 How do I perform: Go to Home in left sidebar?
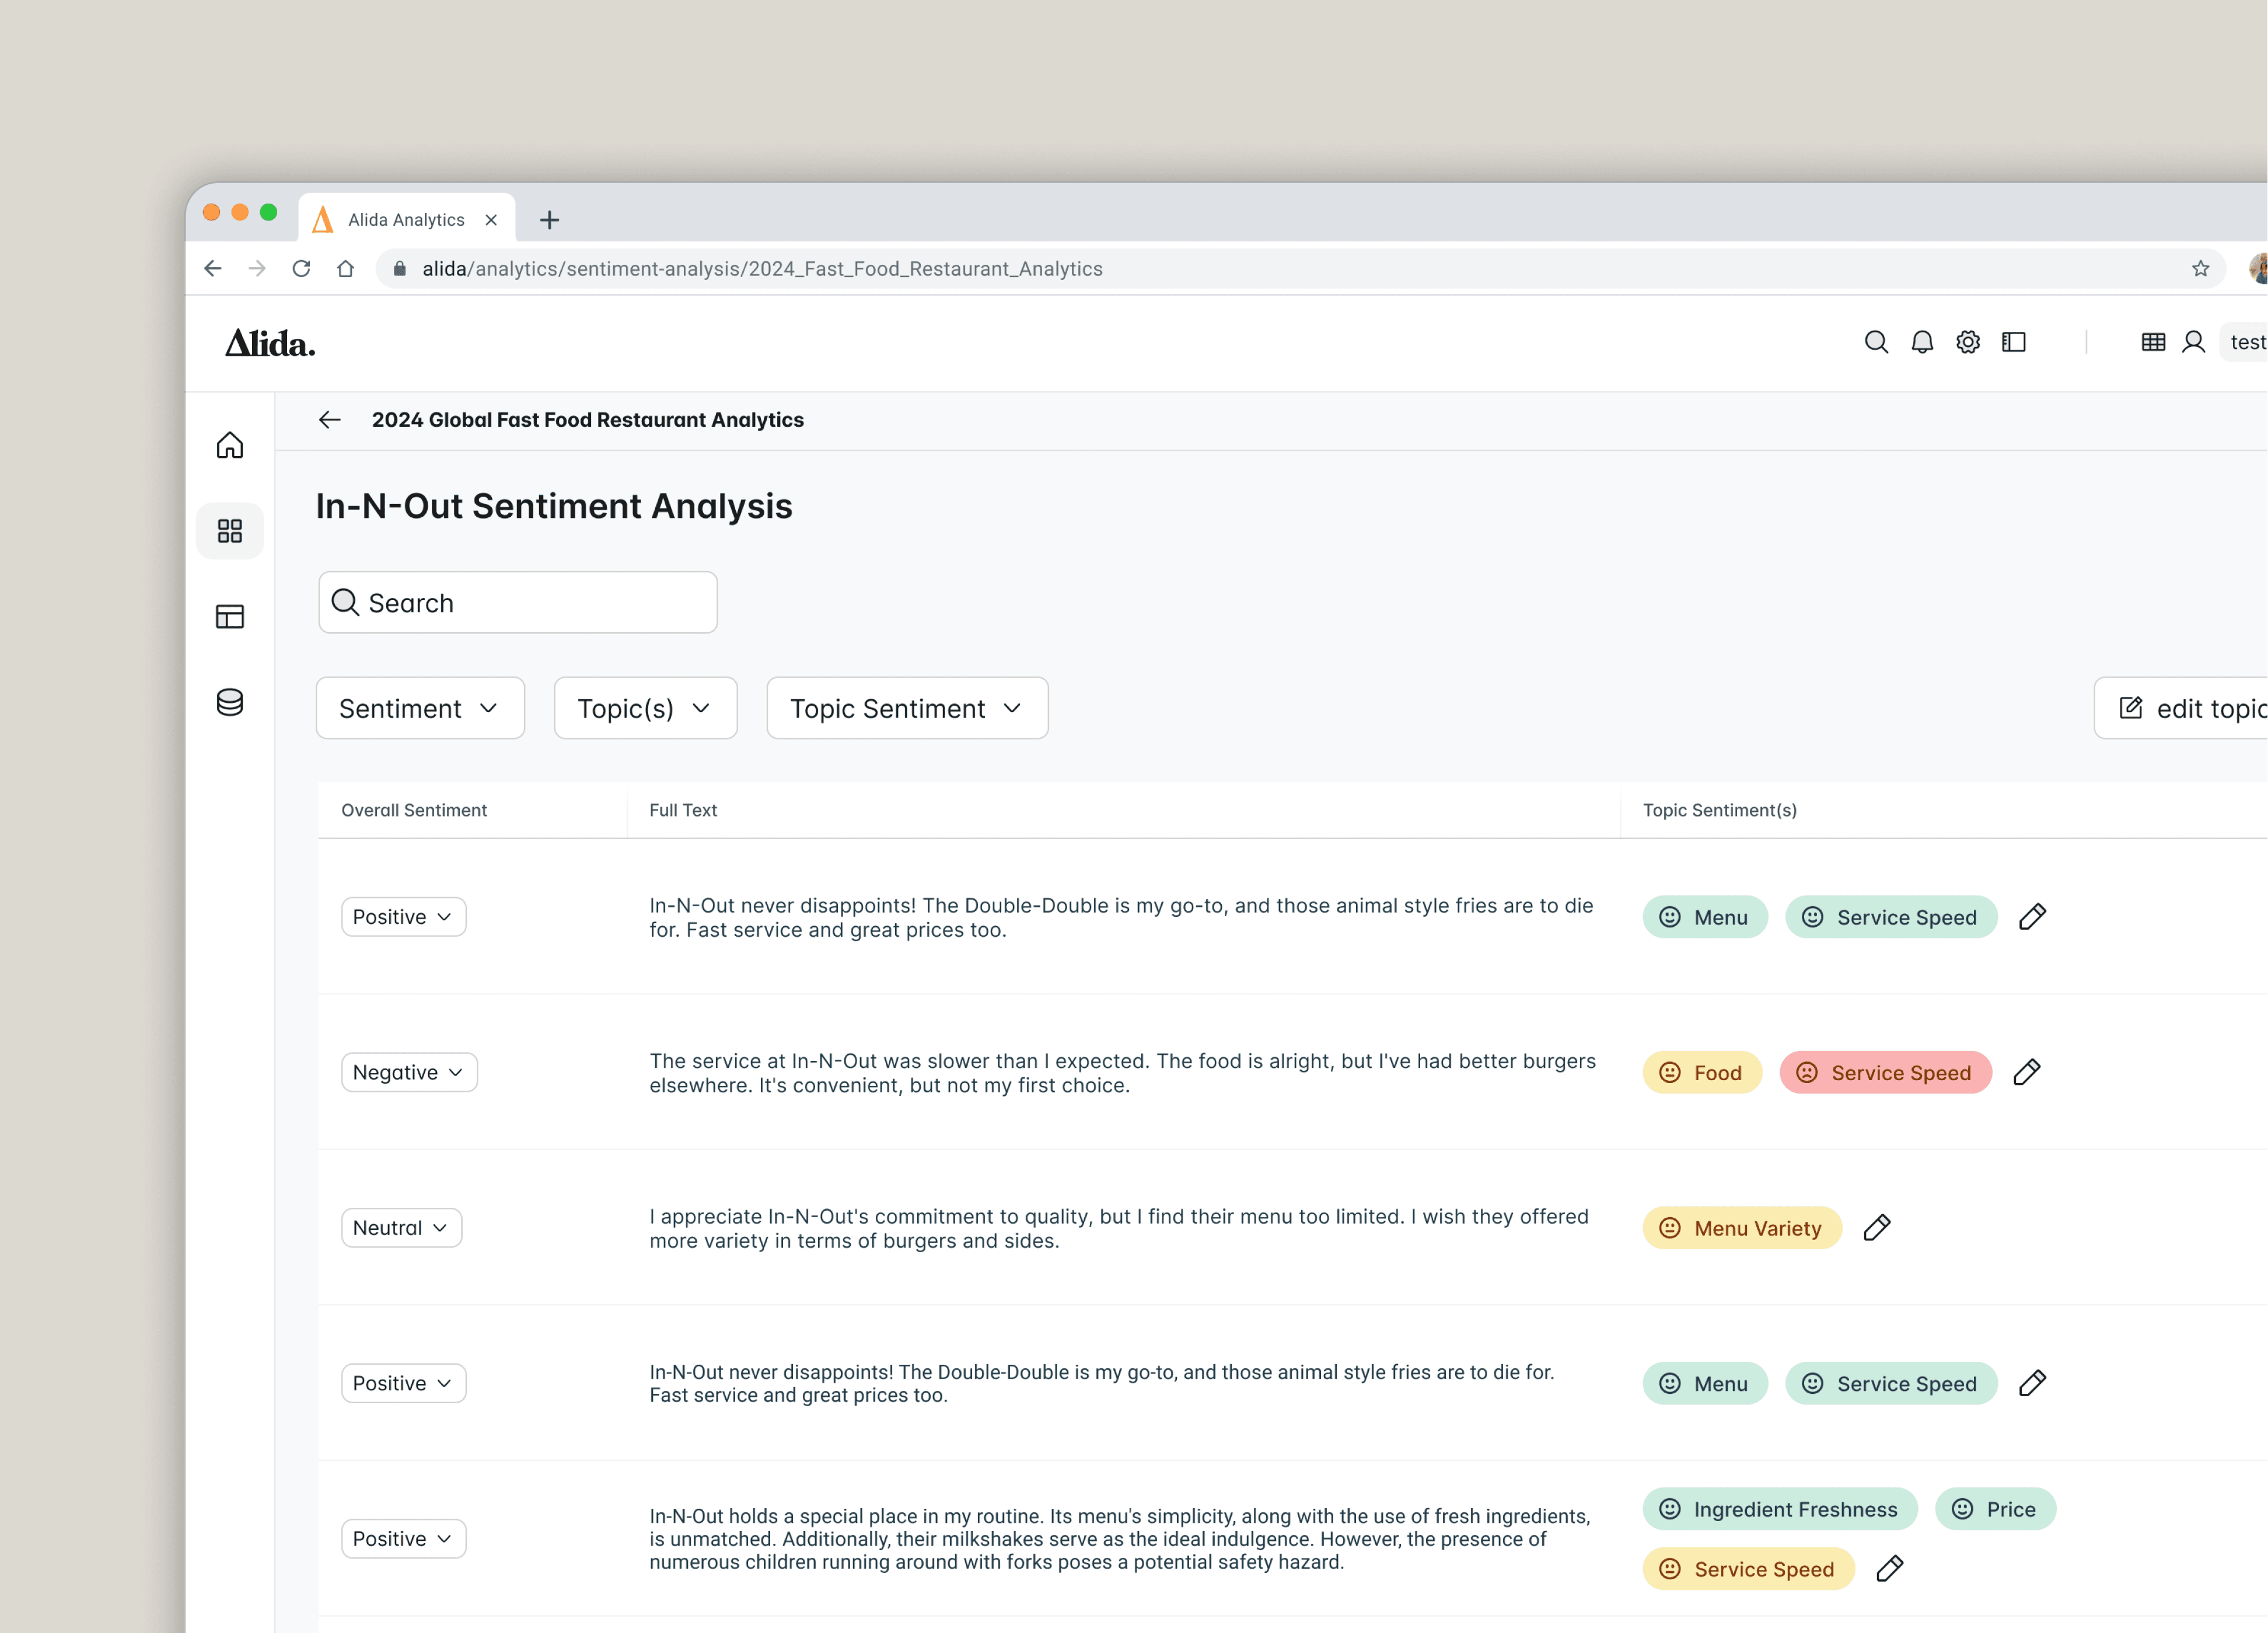point(230,445)
